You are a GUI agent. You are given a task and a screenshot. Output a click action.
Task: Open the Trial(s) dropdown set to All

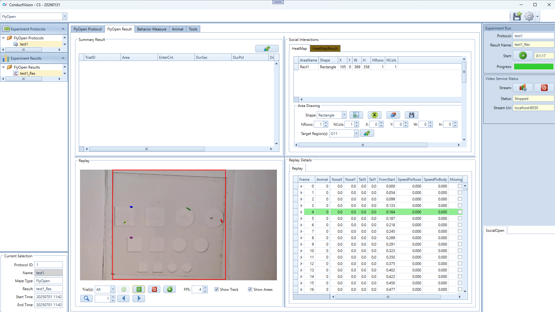pyautogui.click(x=113, y=289)
